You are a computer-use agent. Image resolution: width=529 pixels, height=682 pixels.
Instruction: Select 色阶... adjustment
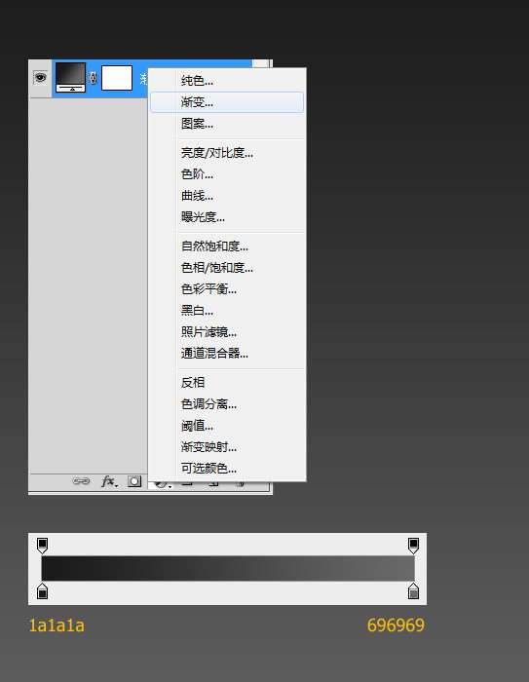point(227,174)
